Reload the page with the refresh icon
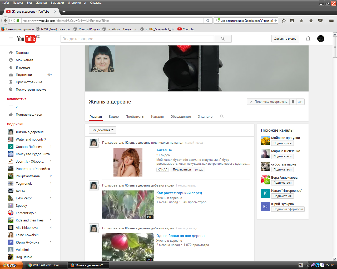 [208, 20]
